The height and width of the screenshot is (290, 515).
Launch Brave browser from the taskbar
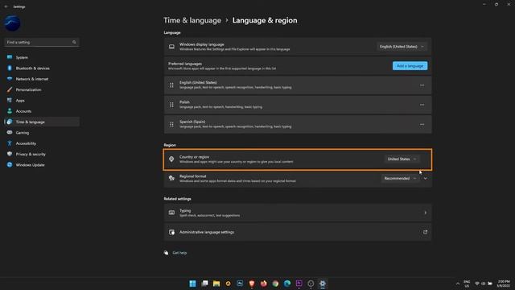pyautogui.click(x=252, y=284)
